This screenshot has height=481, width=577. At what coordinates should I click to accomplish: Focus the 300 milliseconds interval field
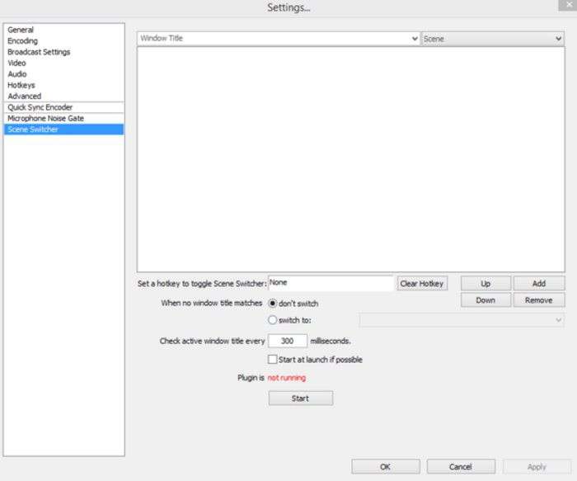[288, 340]
